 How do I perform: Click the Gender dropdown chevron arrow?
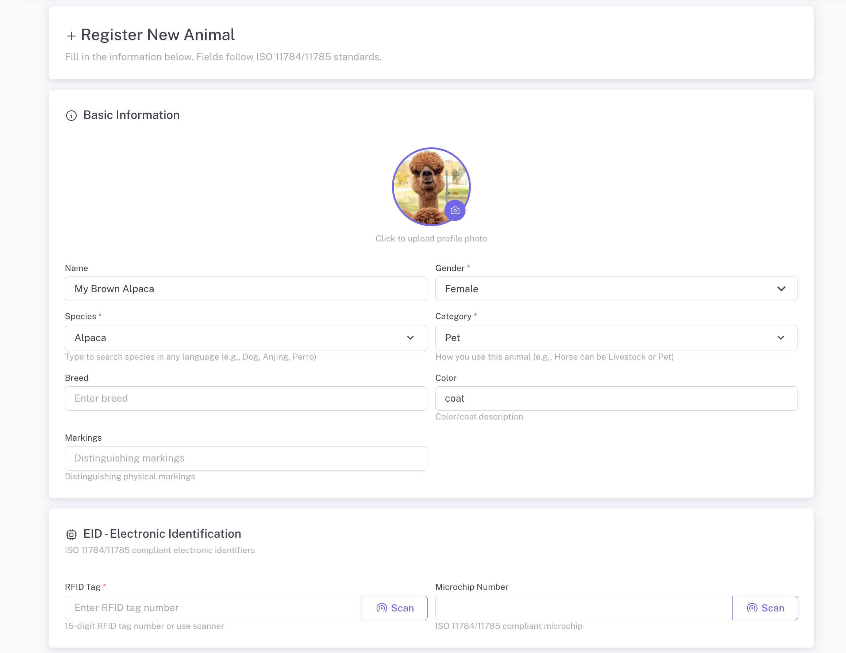pyautogui.click(x=781, y=289)
